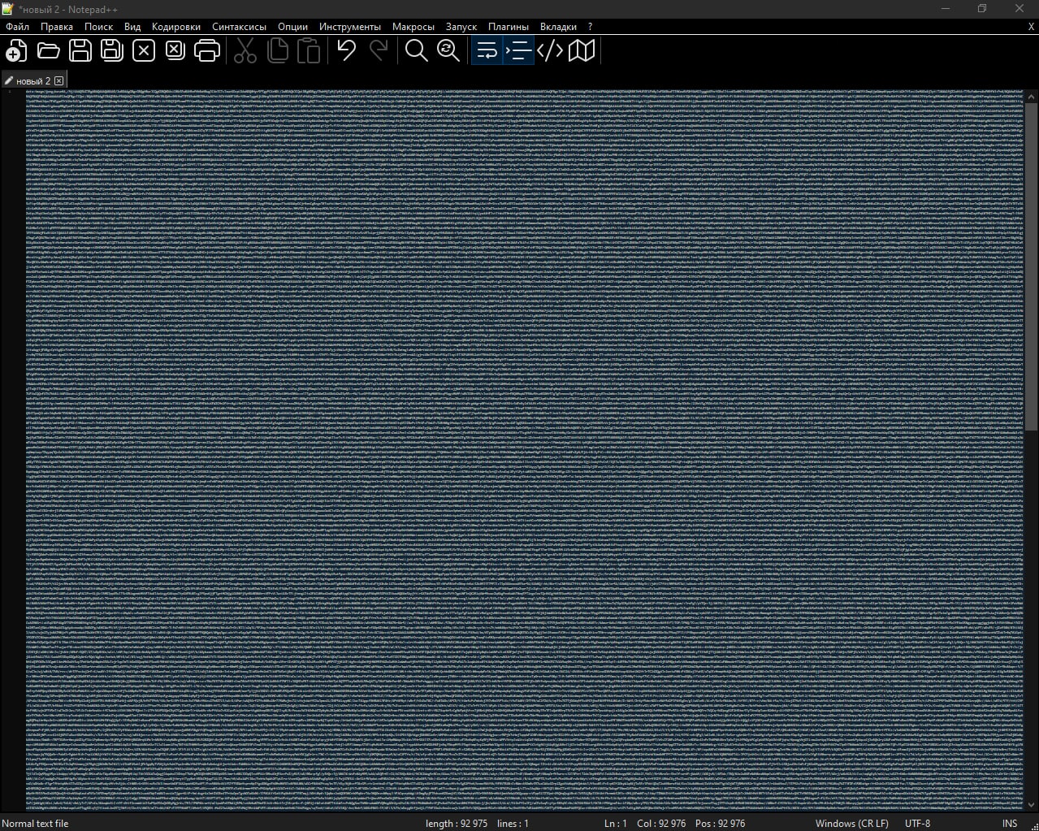The image size is (1039, 831).
Task: Click the Paste clipboard icon
Action: pyautogui.click(x=309, y=51)
